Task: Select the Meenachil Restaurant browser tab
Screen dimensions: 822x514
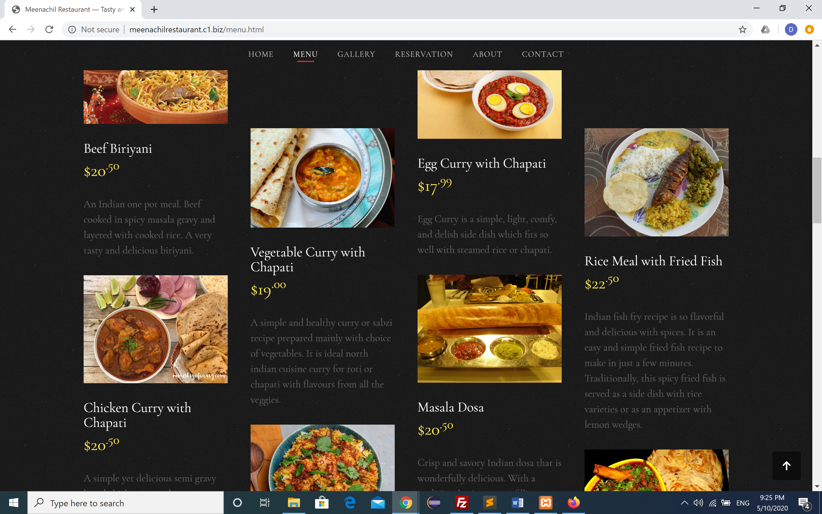Action: pyautogui.click(x=73, y=9)
